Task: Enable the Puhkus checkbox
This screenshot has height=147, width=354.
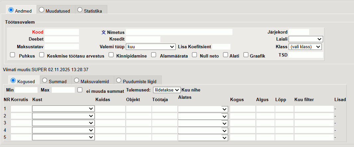Action: coord(13,55)
